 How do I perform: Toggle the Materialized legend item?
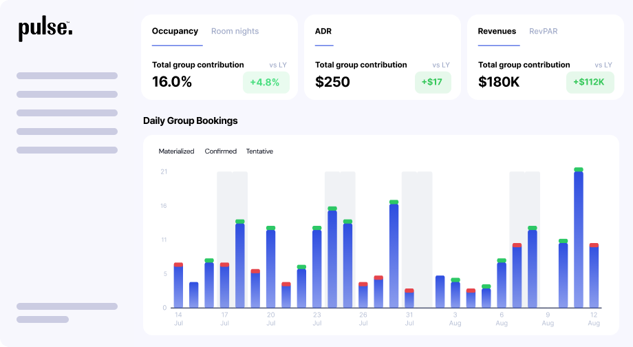pos(176,151)
